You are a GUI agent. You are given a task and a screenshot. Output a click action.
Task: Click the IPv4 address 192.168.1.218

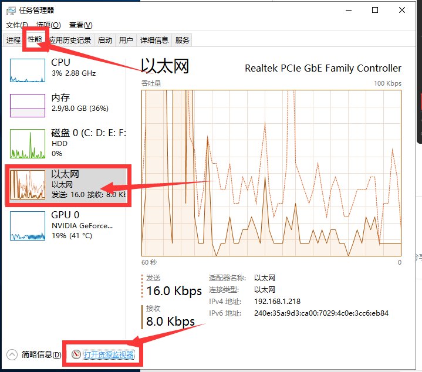[x=277, y=301]
